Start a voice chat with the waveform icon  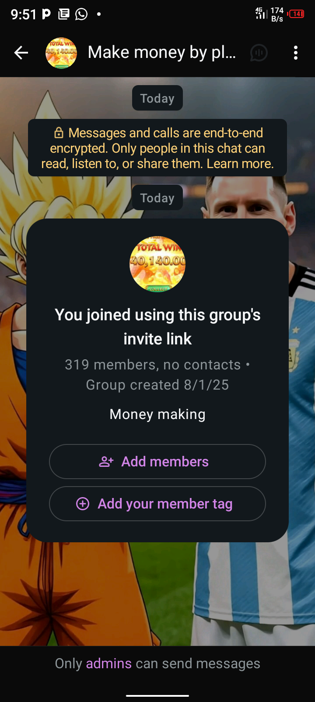pyautogui.click(x=259, y=53)
